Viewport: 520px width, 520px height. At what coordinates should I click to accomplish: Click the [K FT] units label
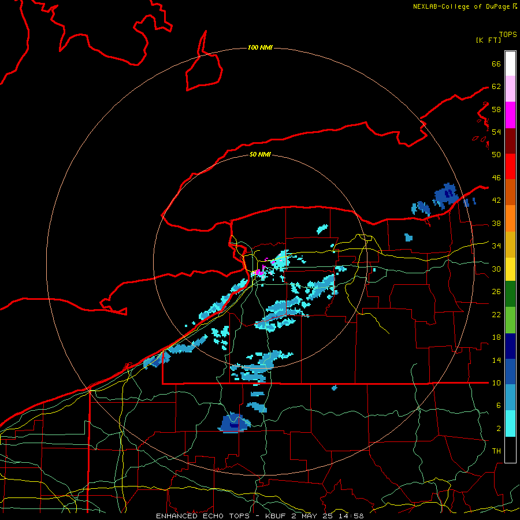pyautogui.click(x=488, y=40)
